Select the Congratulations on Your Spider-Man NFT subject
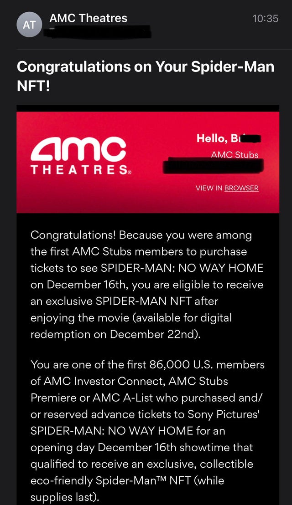 pyautogui.click(x=146, y=76)
